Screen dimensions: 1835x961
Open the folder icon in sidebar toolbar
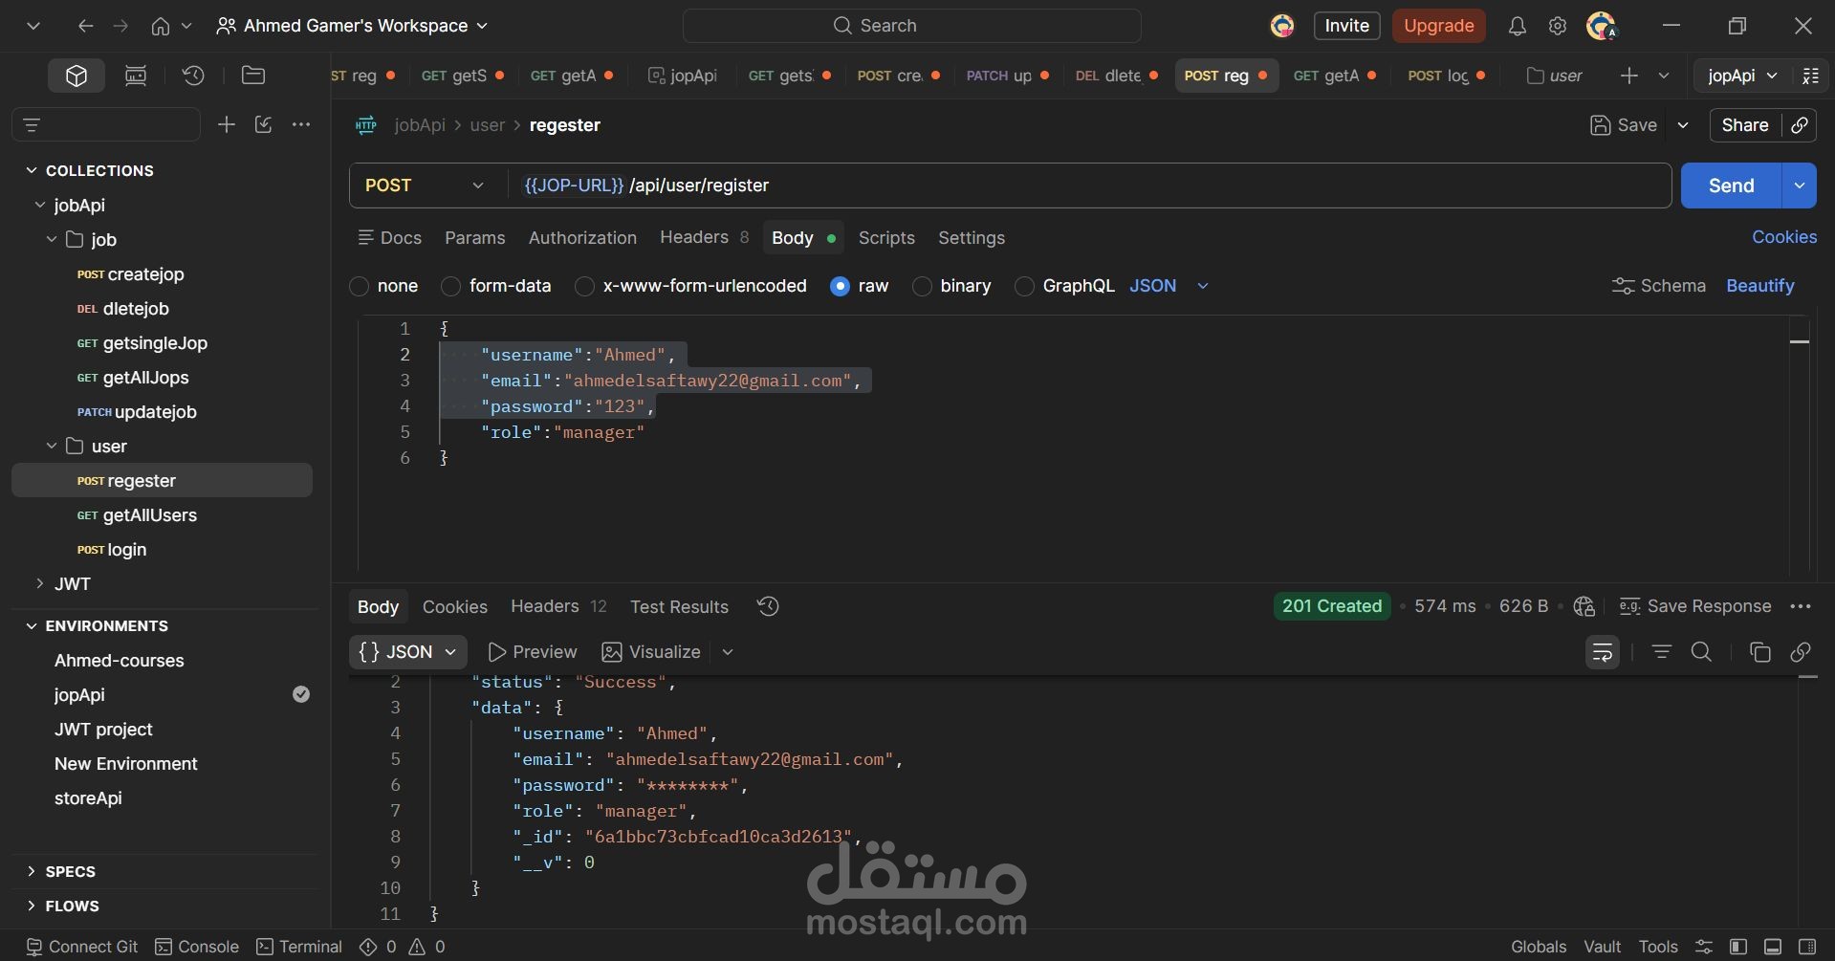point(253,76)
